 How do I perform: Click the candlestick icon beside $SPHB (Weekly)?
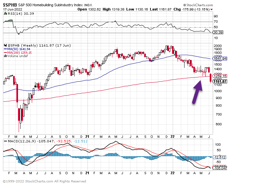[5, 45]
